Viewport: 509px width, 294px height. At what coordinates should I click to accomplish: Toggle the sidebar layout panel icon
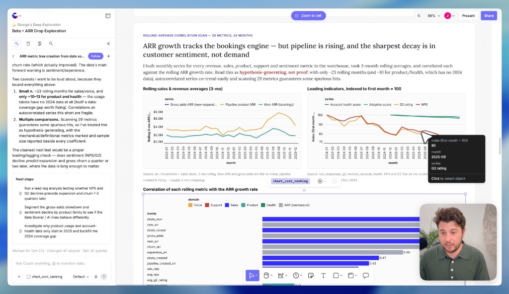coord(108,15)
